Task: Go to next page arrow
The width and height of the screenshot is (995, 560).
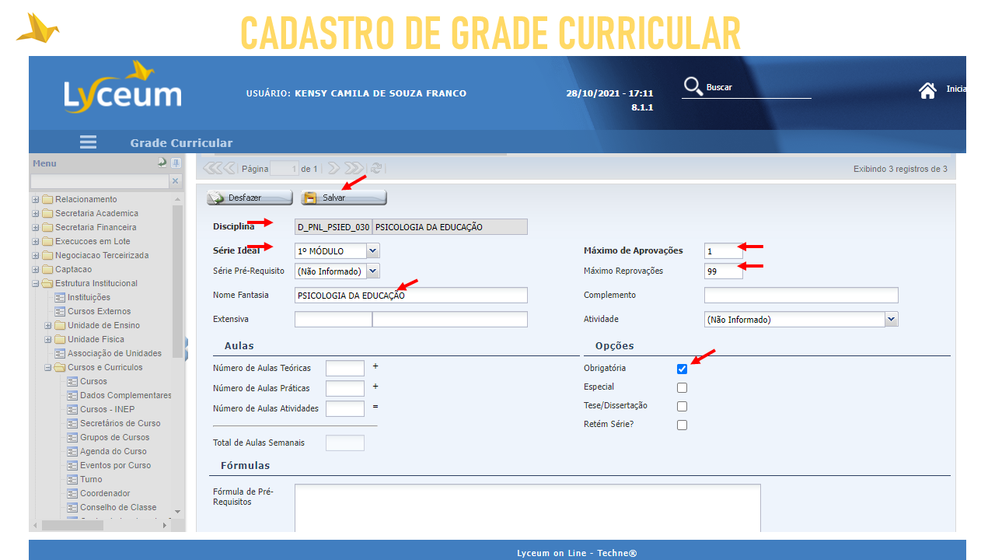Action: (x=333, y=168)
